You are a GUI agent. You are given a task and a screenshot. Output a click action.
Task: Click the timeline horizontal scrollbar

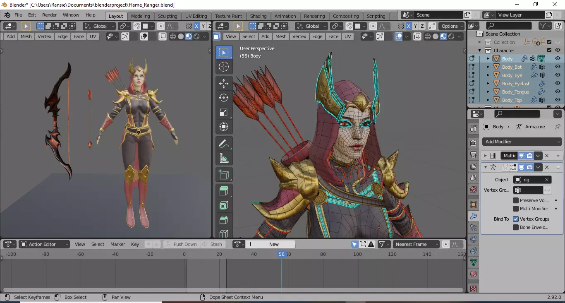pos(233,290)
